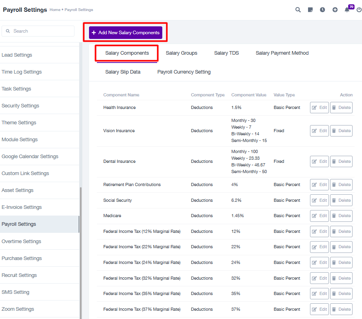362x319 pixels.
Task: Switch to the Salary Components tab
Action: 127,53
